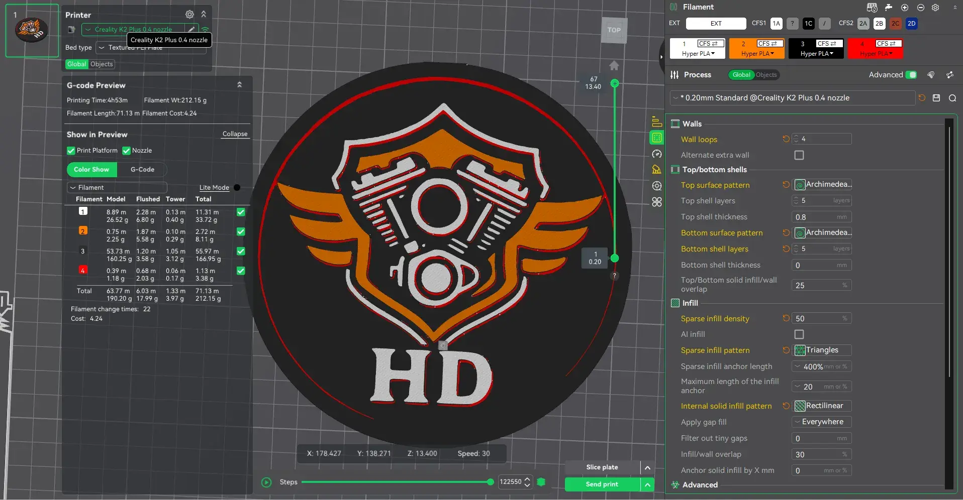This screenshot has height=500, width=963.
Task: Play the G-code steps animation
Action: pyautogui.click(x=266, y=482)
